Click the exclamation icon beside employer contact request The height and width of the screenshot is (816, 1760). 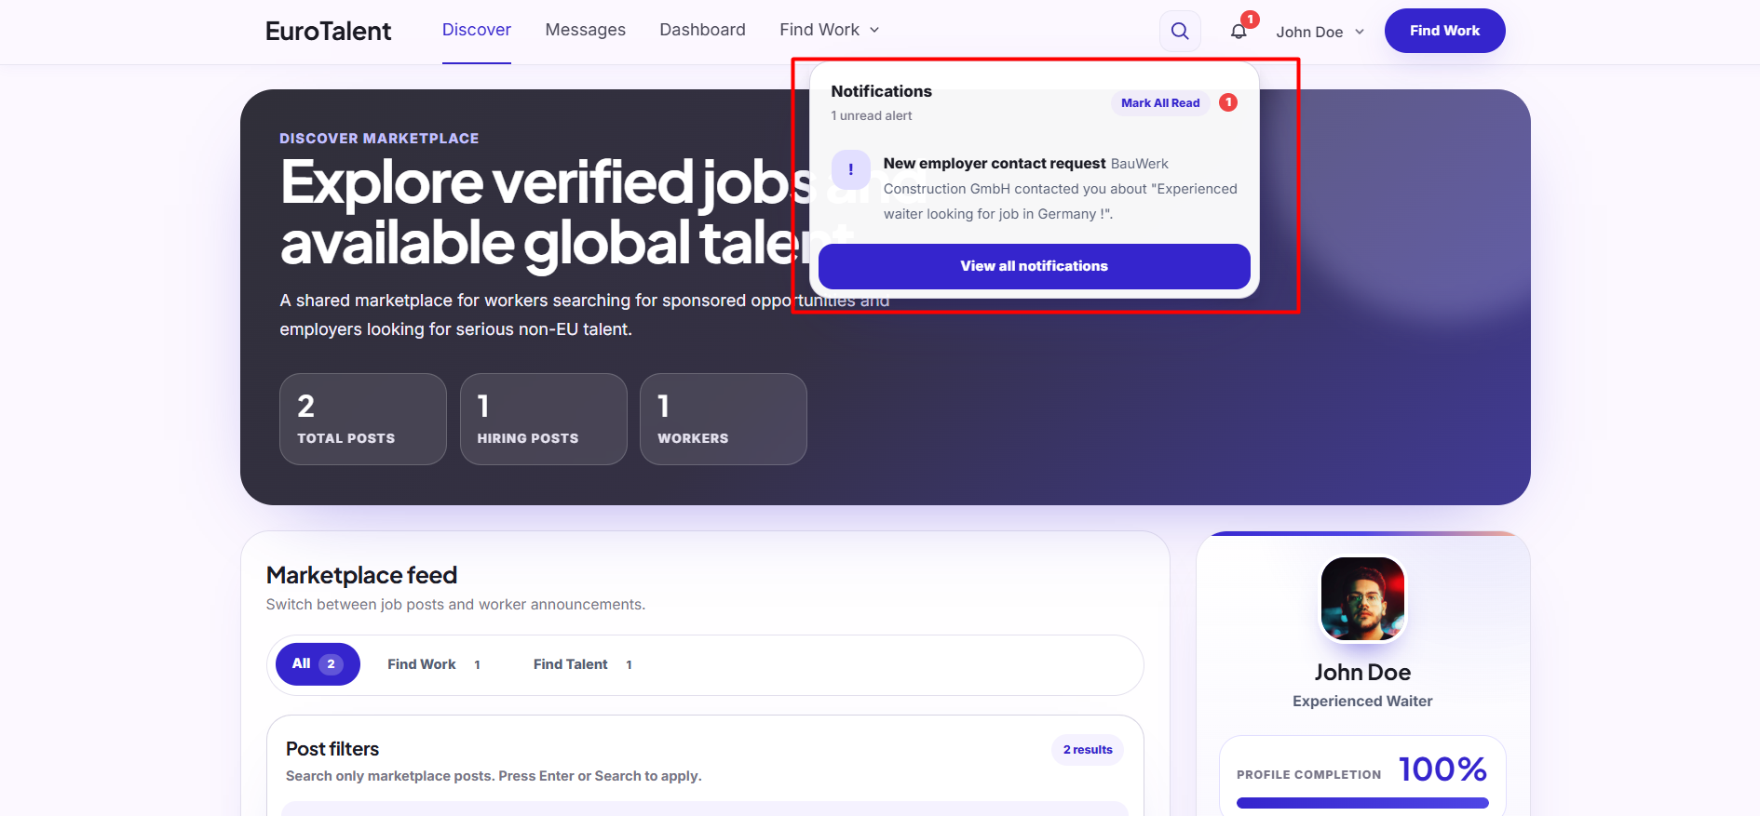coord(851,169)
